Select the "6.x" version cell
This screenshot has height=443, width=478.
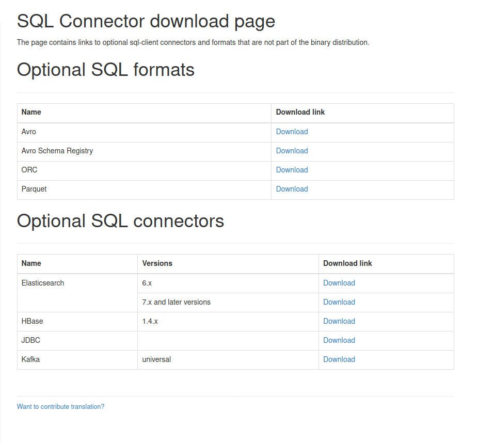tap(228, 283)
